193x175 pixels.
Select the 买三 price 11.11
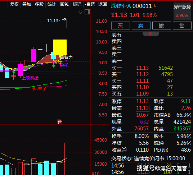tap(143, 81)
